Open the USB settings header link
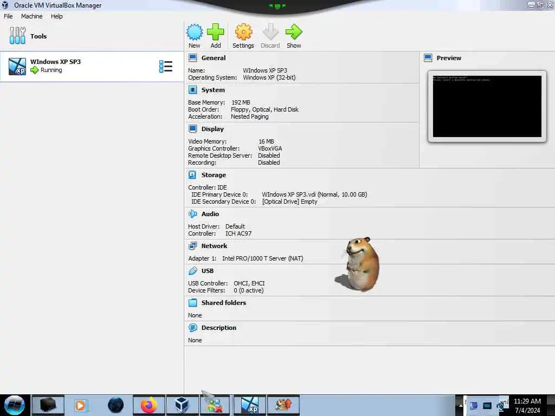 208,271
